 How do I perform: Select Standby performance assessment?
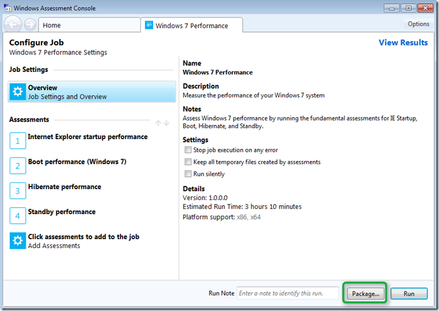coord(62,212)
